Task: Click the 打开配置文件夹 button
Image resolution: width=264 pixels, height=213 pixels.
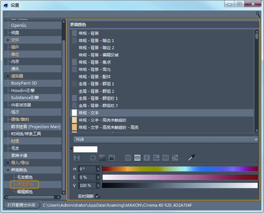Action: [22, 205]
